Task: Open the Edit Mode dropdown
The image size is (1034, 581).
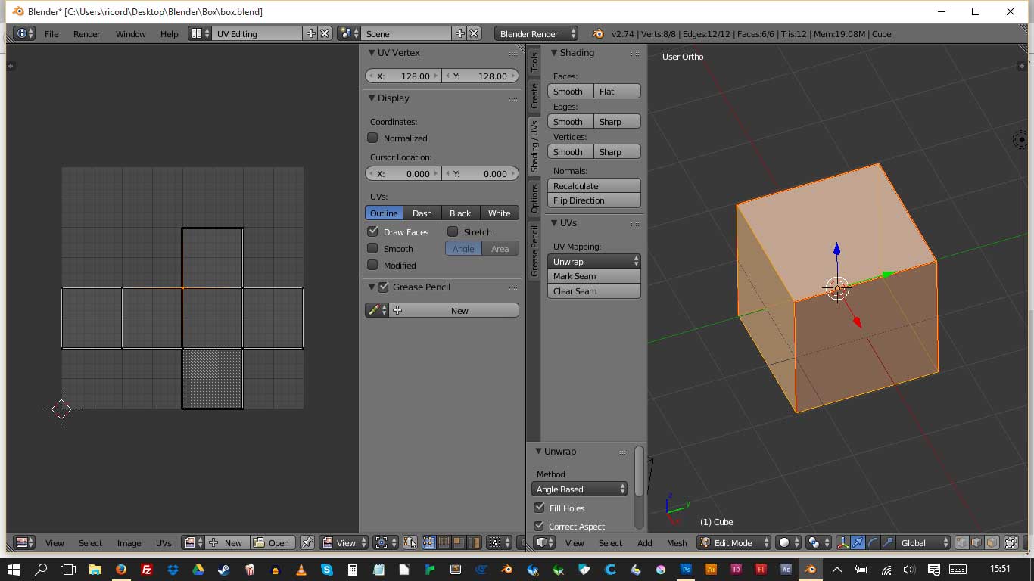Action: (x=733, y=542)
